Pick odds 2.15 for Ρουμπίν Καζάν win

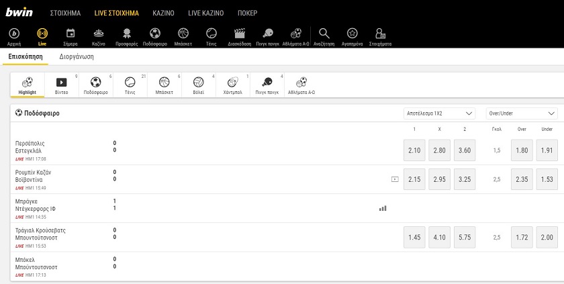414,179
